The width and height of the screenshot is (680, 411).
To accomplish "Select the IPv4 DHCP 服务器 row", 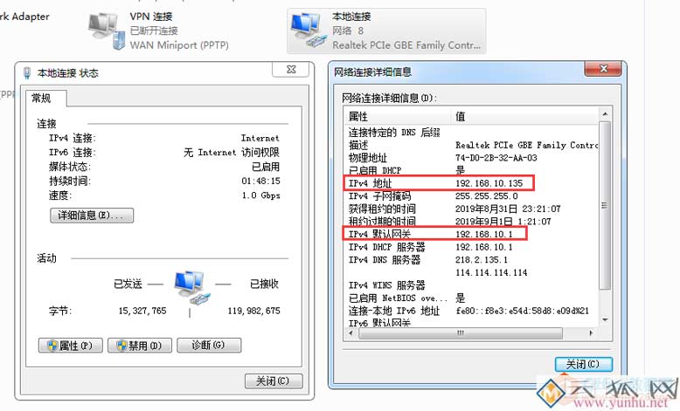I will tap(472, 247).
